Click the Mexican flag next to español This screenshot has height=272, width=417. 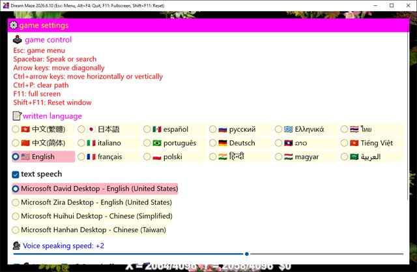(157, 129)
